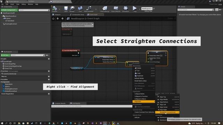The image size is (223, 125).
Task: Add a new macro with the Macros plus
Action: [x=49, y=76]
